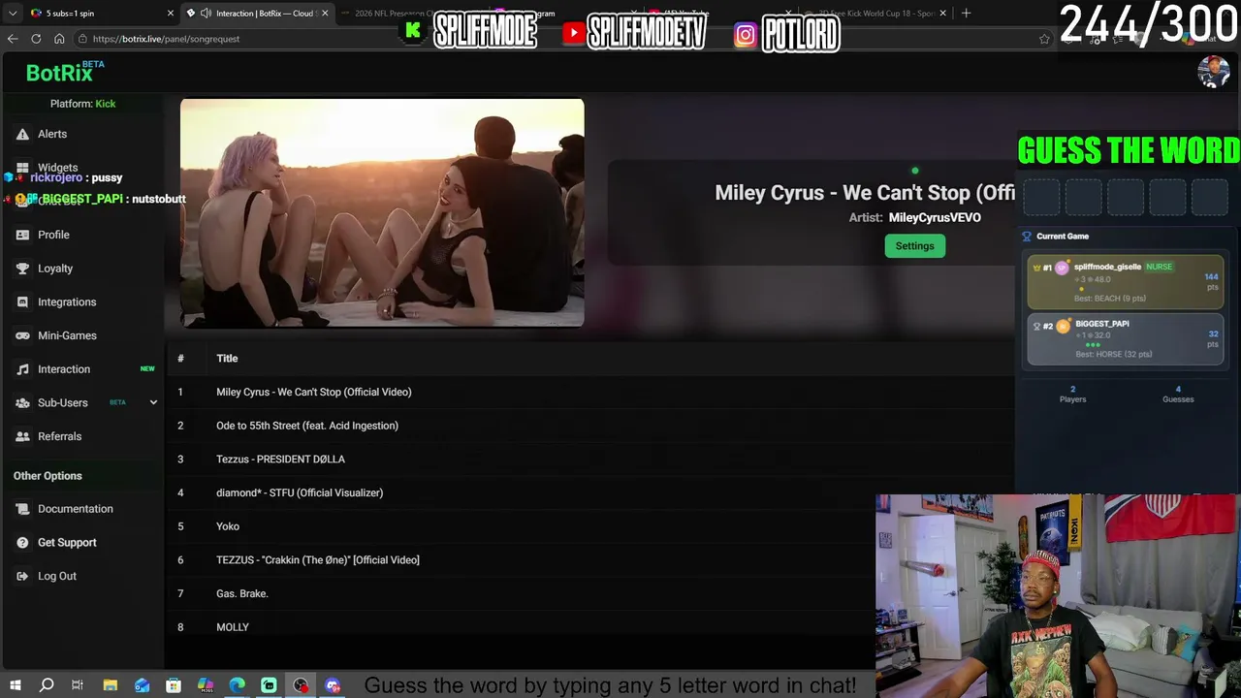
Task: Mute the BotRix tab via its speaker icon
Action: tap(206, 14)
